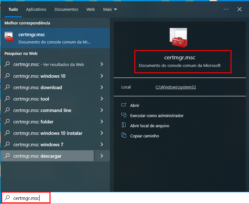Expand the certmgr.msc descargar suggestion arrow
The width and height of the screenshot is (249, 204).
coord(102,156)
